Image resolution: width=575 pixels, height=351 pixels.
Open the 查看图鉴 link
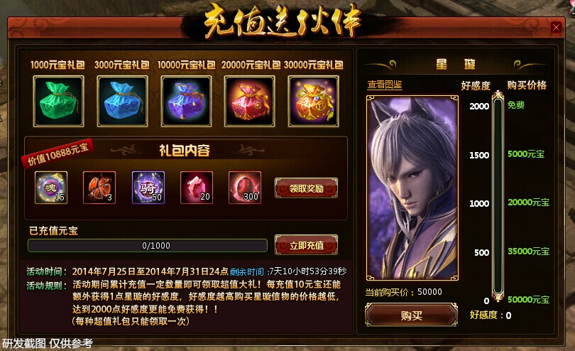(x=385, y=85)
